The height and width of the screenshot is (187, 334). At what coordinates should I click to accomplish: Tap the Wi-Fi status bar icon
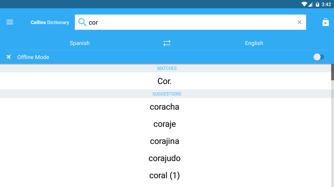coord(304,4)
